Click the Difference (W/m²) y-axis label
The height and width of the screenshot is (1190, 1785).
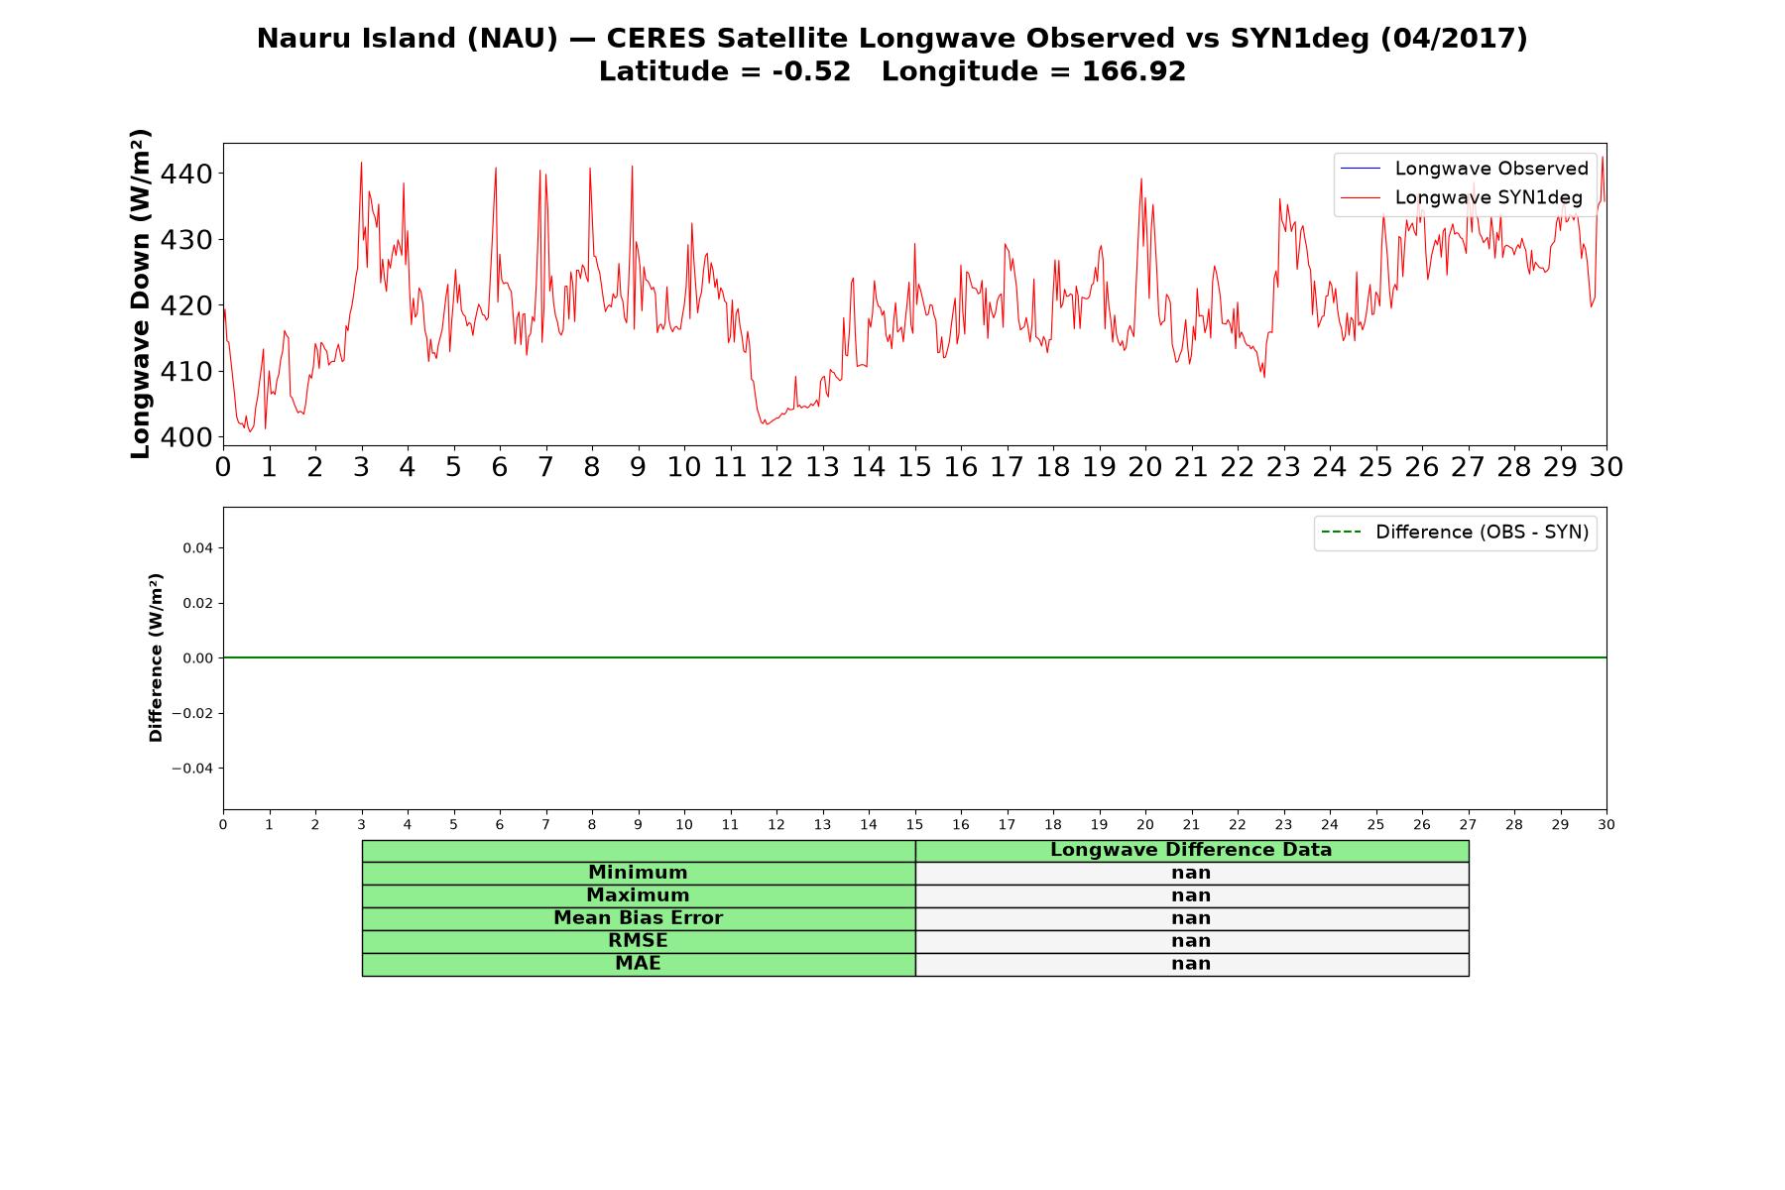tap(156, 657)
